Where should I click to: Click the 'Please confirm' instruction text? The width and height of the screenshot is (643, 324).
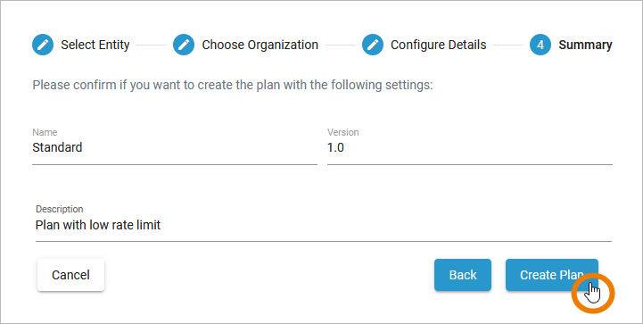233,86
